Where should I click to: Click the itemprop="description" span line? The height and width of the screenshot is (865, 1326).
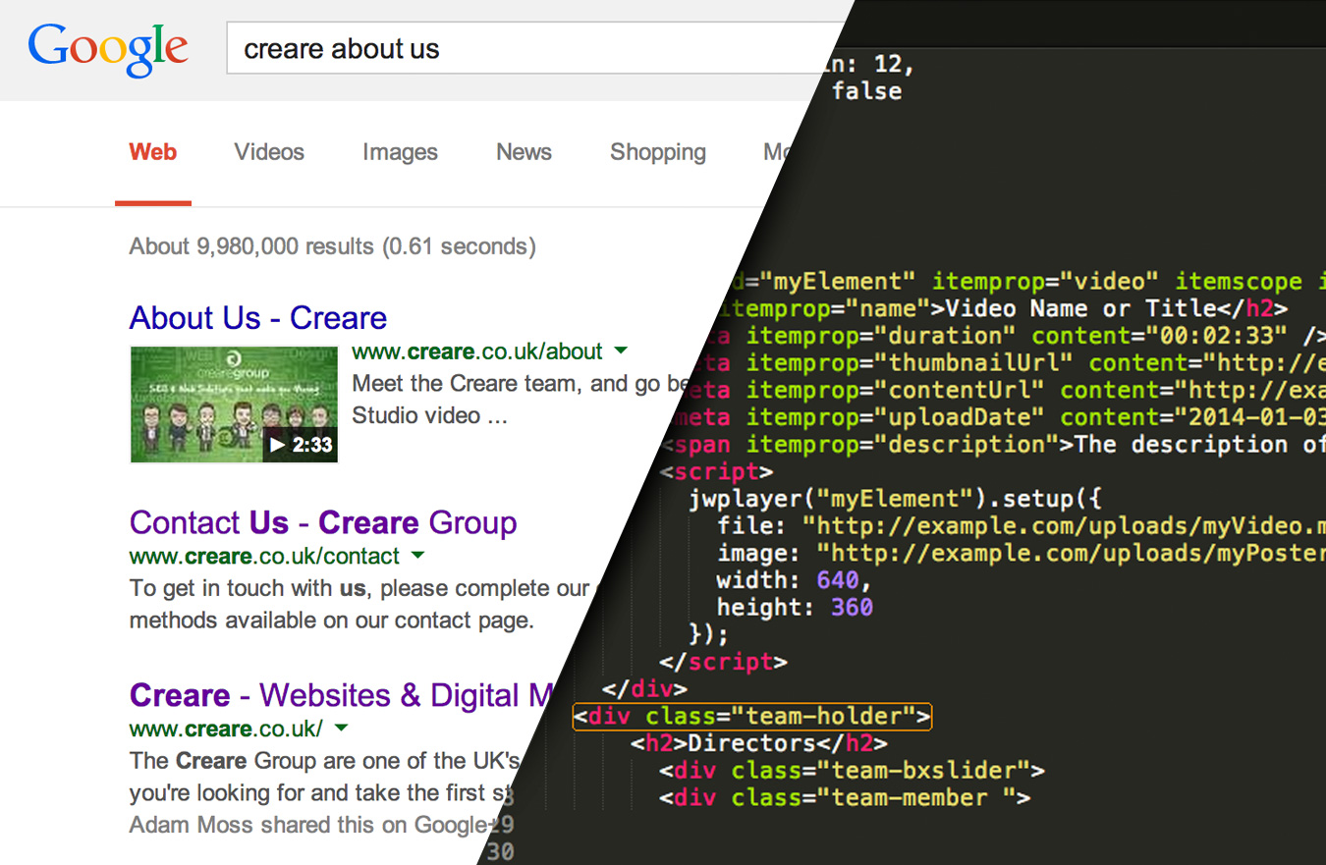[994, 445]
